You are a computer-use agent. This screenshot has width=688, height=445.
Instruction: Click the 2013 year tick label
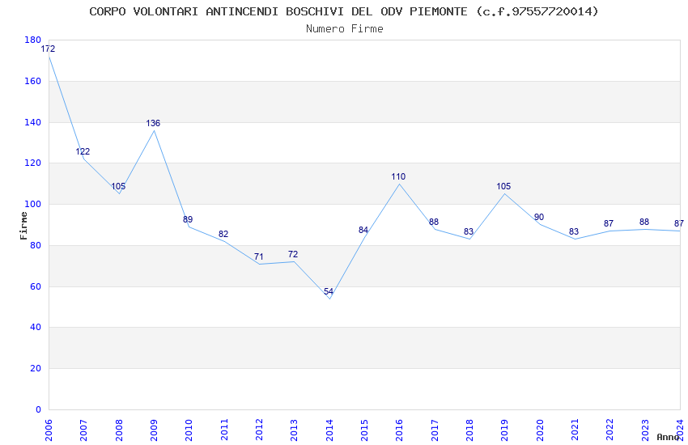(x=294, y=430)
